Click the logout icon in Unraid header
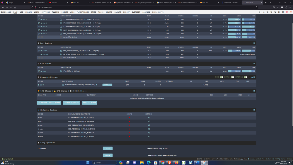The width and height of the screenshot is (293, 165). (260, 12)
